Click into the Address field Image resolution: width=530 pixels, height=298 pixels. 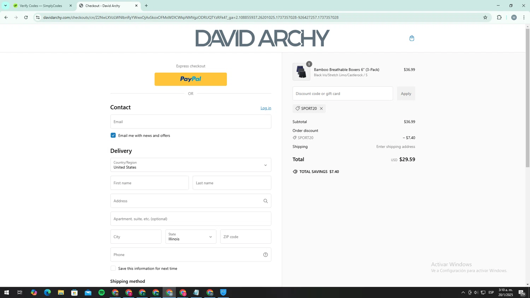coord(191,201)
